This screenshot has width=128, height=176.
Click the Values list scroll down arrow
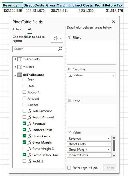(114, 156)
